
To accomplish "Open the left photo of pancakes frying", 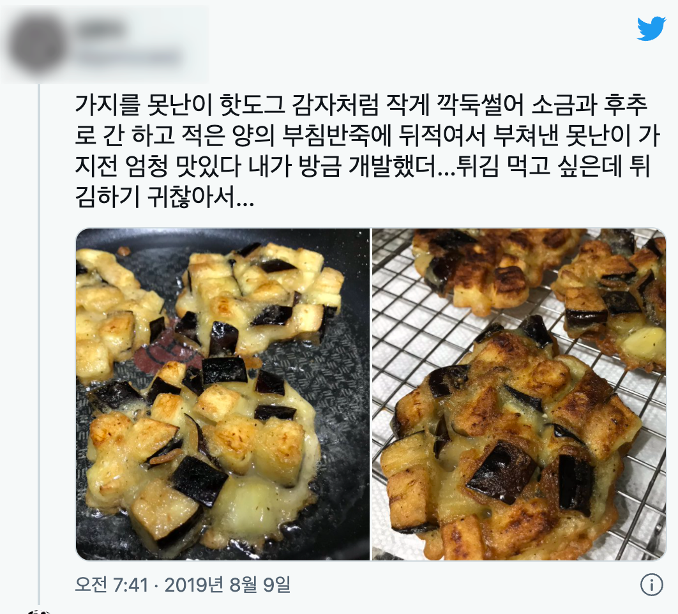I will tap(223, 394).
